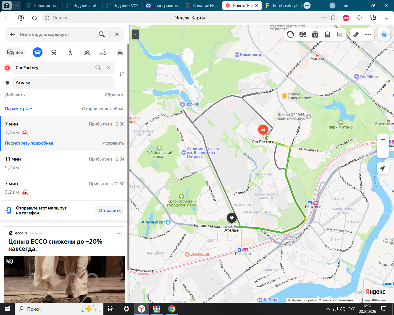This screenshot has width=394, height=315.
Task: Switch to the Задание №29 tab
Action: point(122,6)
